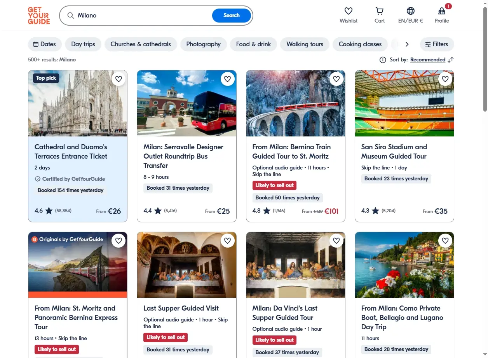Click the Como lakeside flowers photo thumbnail
This screenshot has width=488, height=358.
pos(404,265)
